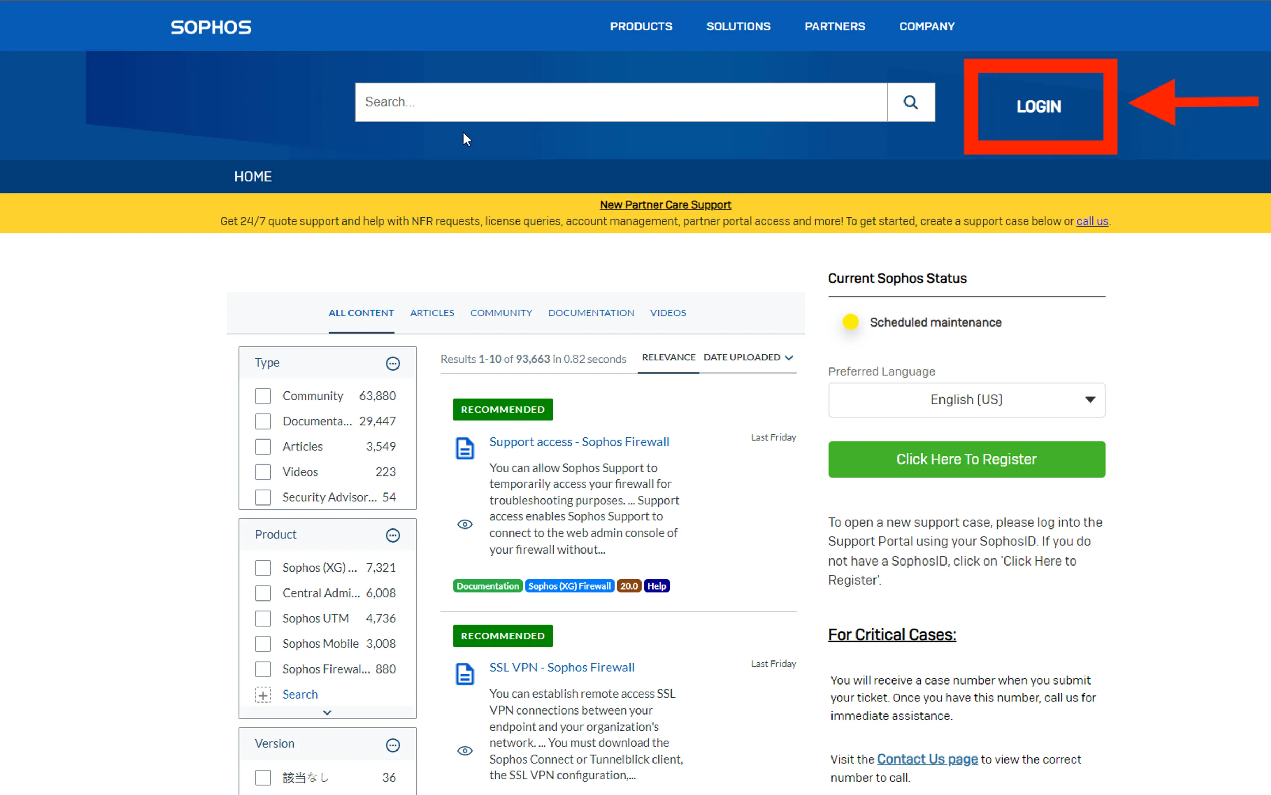Open the Contact Us page link
This screenshot has width=1271, height=795.
point(927,759)
